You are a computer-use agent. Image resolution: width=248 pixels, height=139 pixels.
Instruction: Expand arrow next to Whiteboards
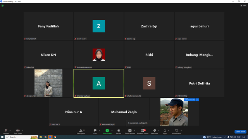coord(181,131)
